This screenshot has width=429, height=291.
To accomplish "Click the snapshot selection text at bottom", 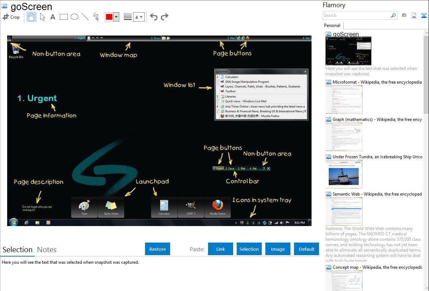I will [x=70, y=262].
